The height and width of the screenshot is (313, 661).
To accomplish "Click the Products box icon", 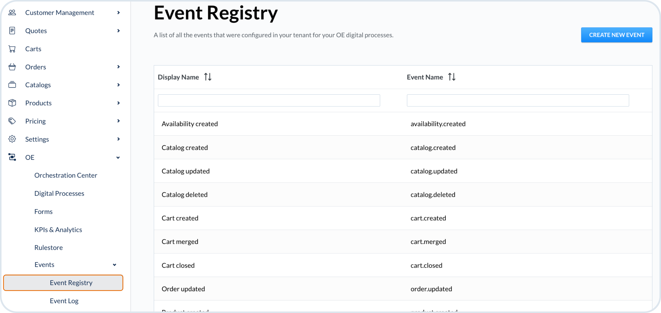I will (x=12, y=103).
